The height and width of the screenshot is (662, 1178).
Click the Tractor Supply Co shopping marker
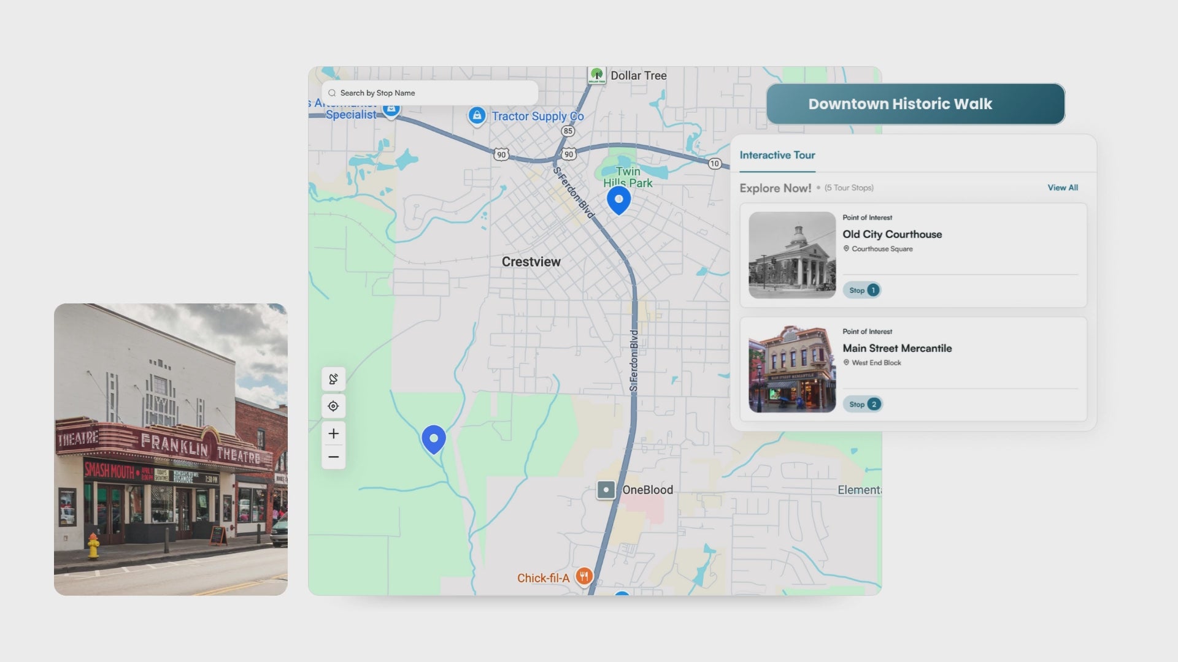477,115
